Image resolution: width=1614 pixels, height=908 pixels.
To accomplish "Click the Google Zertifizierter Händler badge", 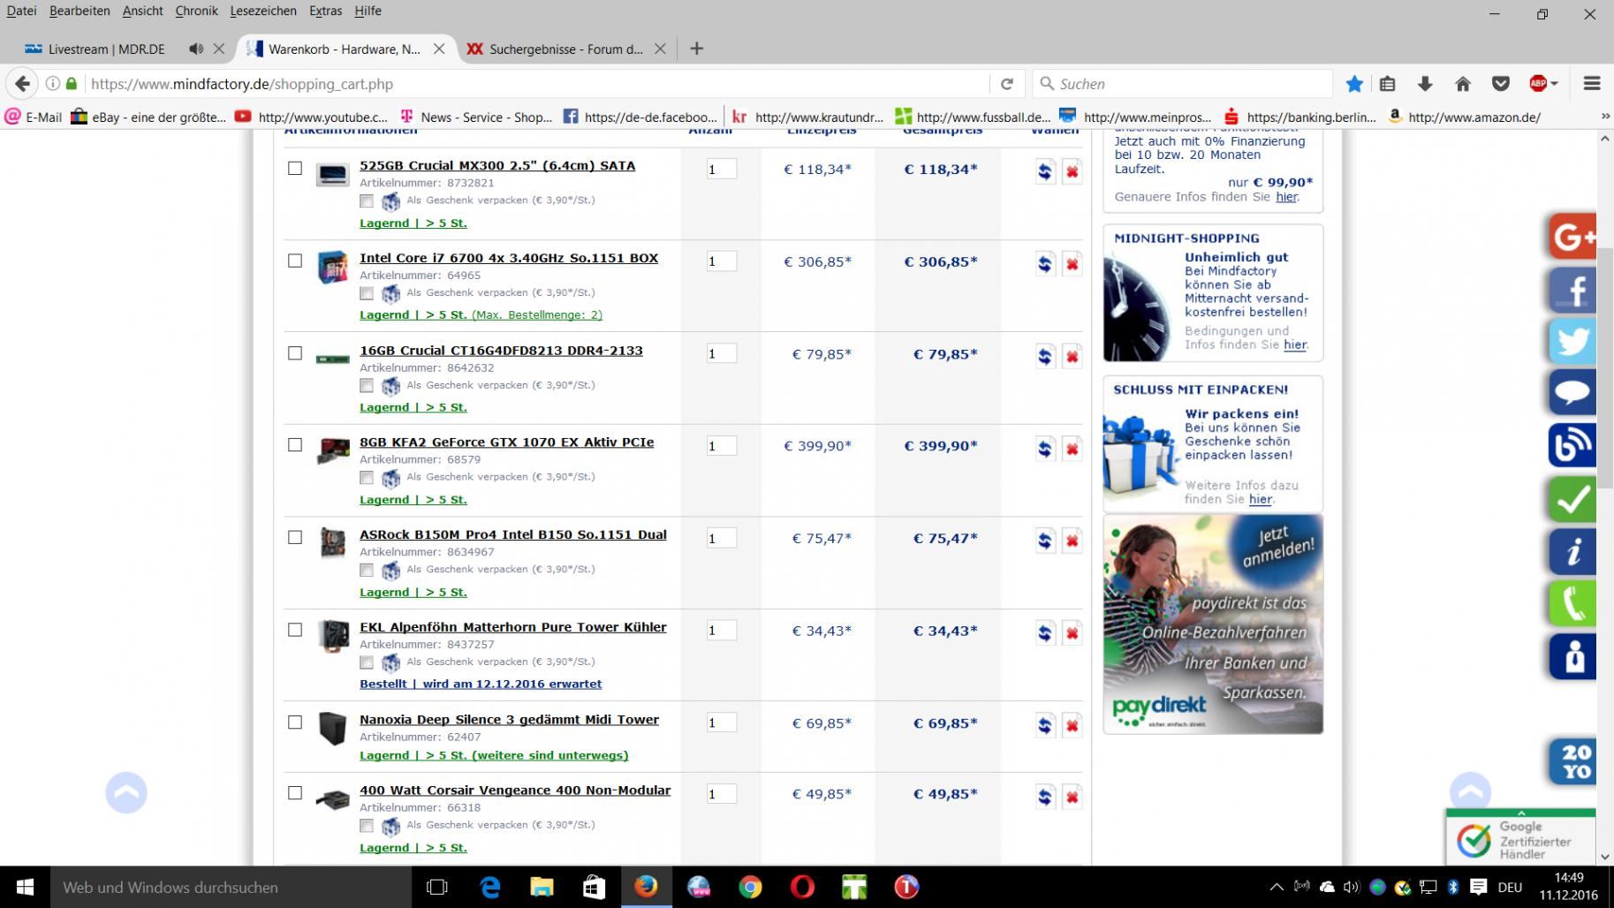I will coord(1520,837).
